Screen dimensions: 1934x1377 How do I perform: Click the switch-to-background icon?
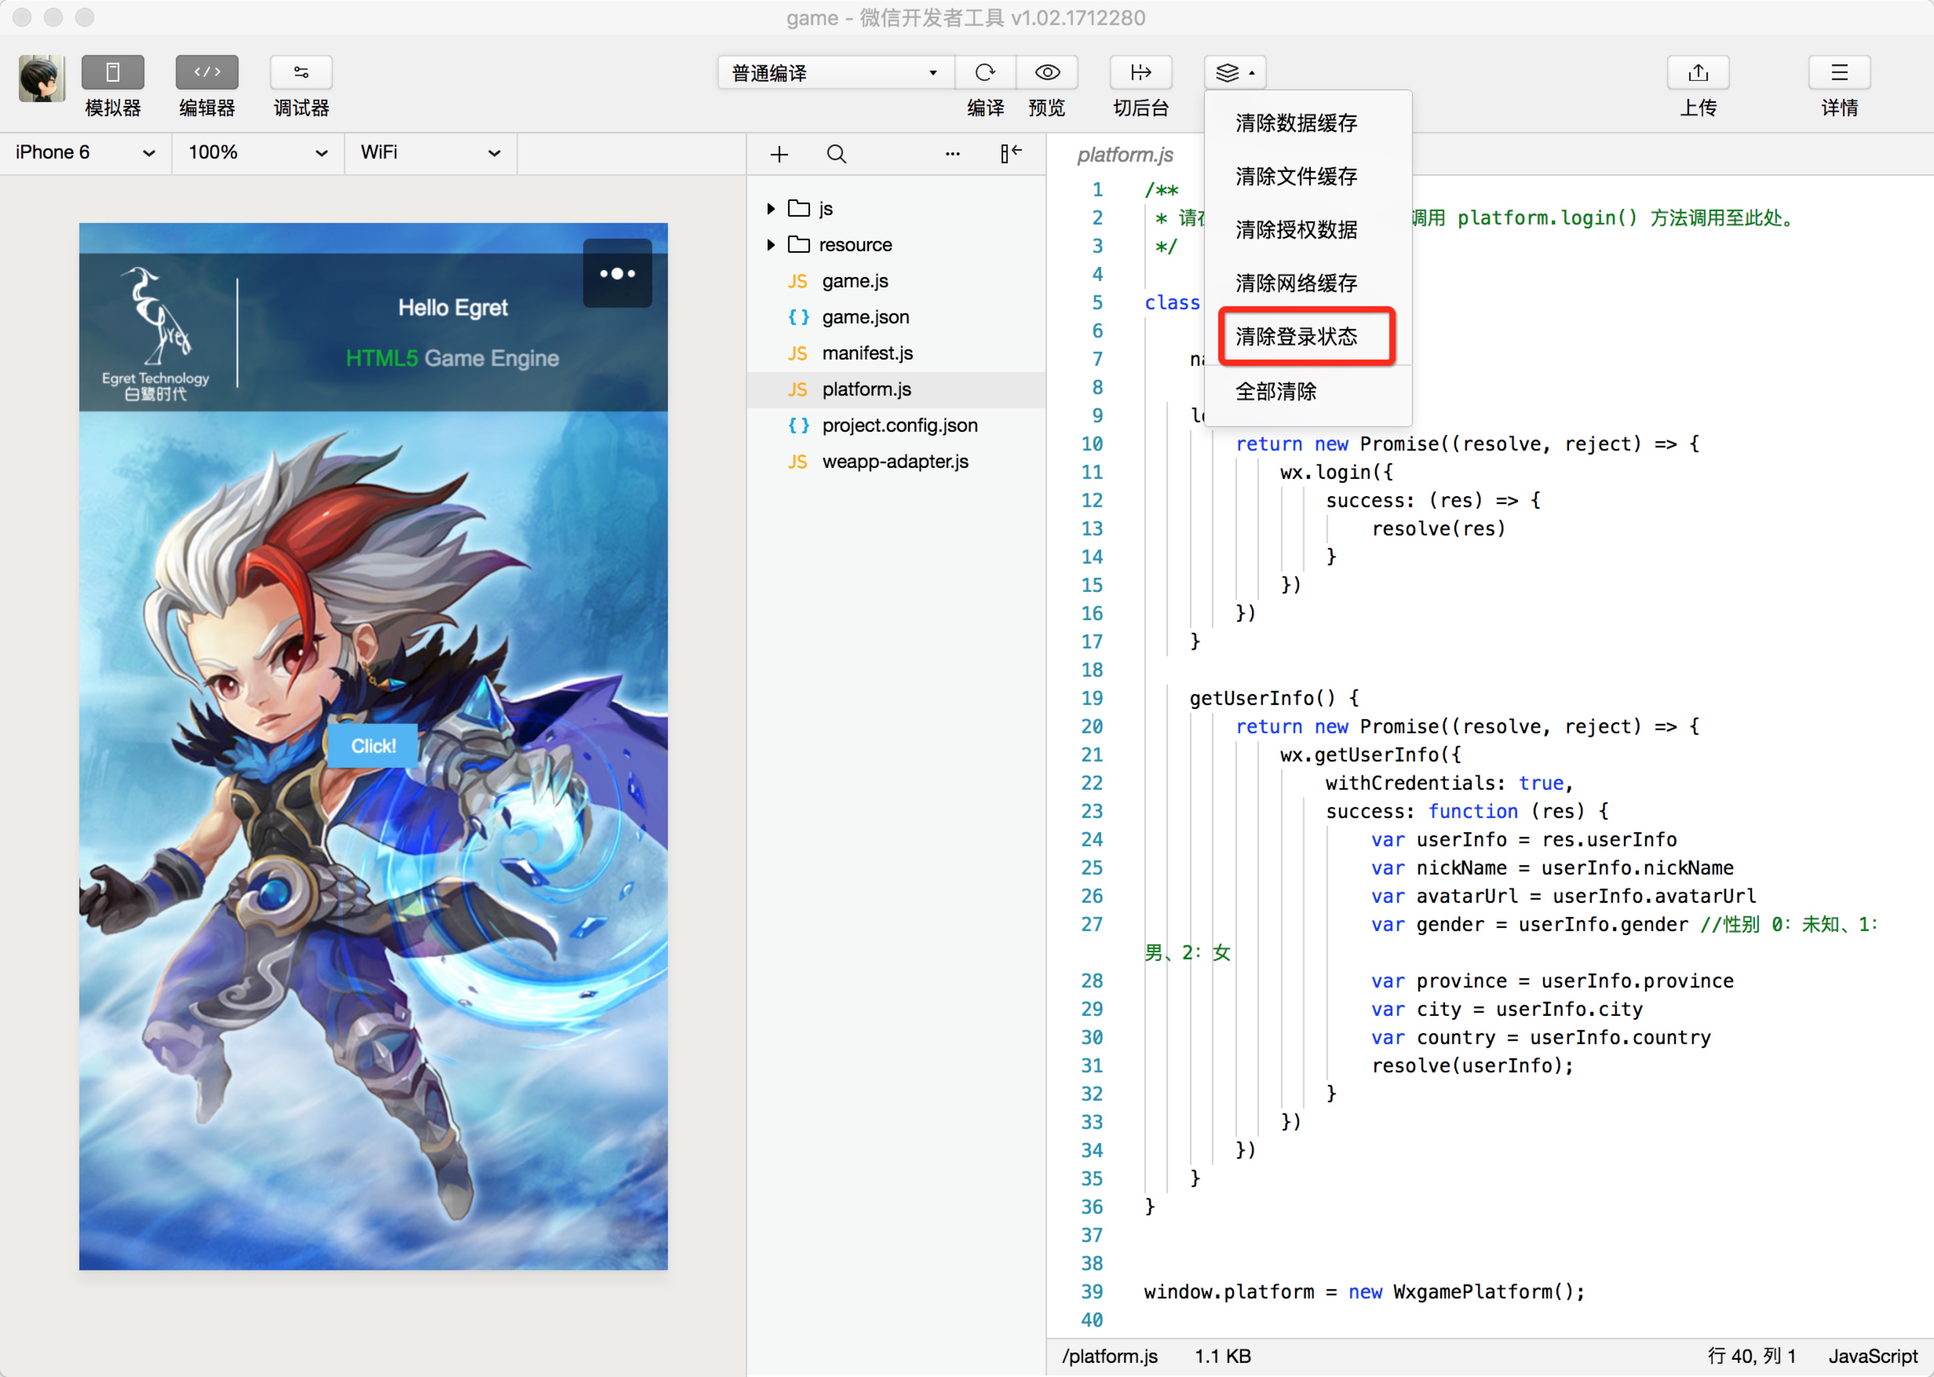pos(1140,73)
